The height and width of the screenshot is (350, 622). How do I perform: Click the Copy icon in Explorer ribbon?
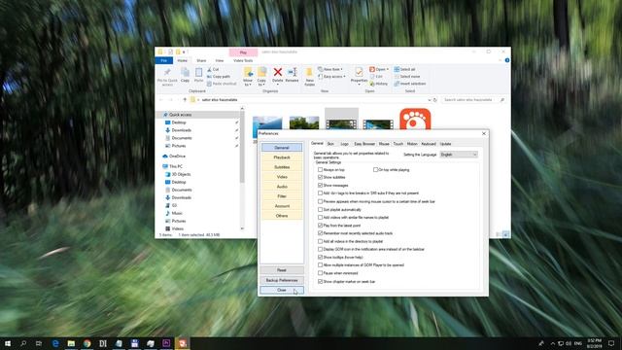tap(185, 72)
